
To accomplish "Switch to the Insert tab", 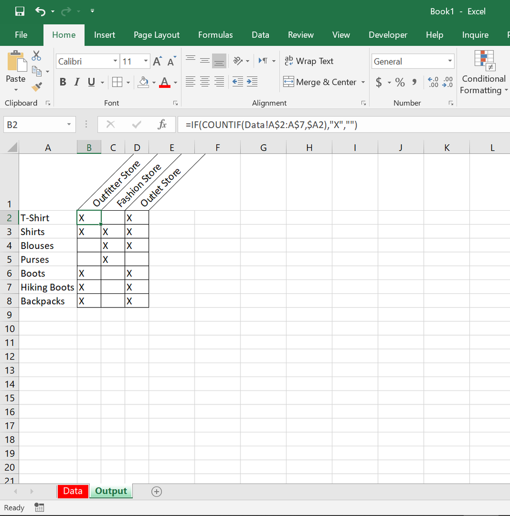I will tap(105, 35).
